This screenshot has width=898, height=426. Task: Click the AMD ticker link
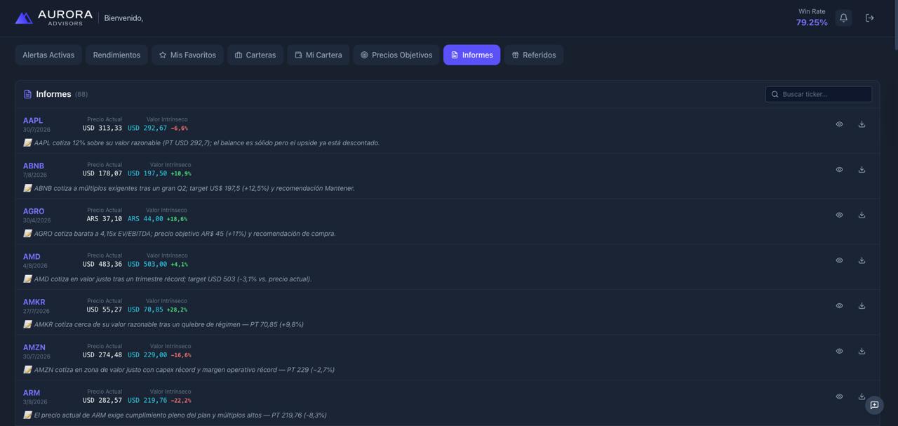tap(32, 257)
